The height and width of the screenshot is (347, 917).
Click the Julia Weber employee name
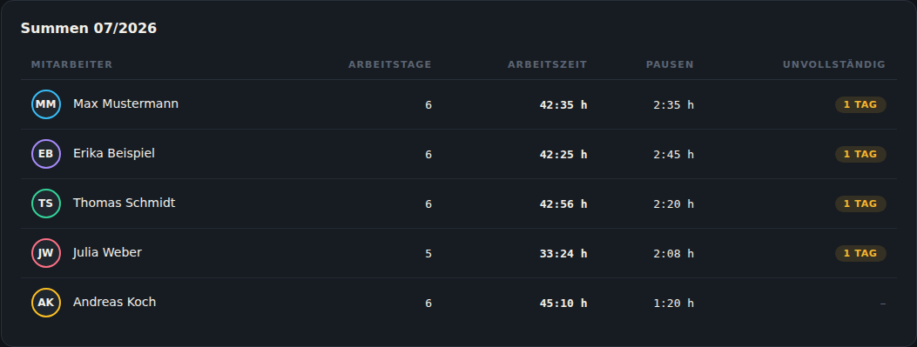[107, 252]
